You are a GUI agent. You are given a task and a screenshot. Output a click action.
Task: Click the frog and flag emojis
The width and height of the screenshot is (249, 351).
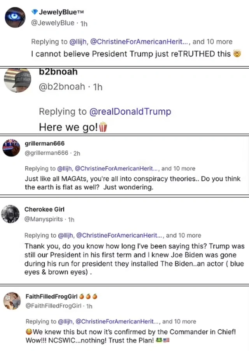pos(163,340)
